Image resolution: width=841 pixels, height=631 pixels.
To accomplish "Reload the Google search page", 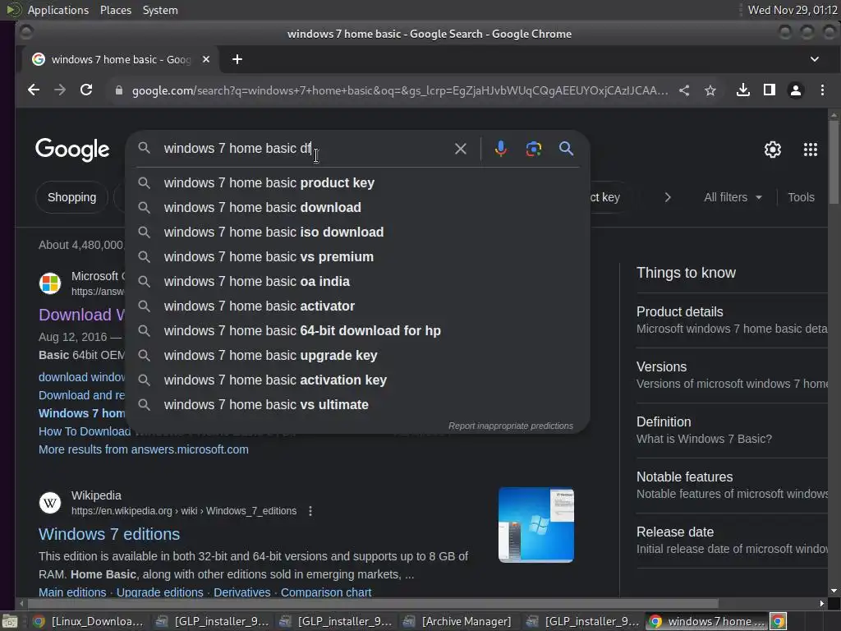I will [86, 90].
